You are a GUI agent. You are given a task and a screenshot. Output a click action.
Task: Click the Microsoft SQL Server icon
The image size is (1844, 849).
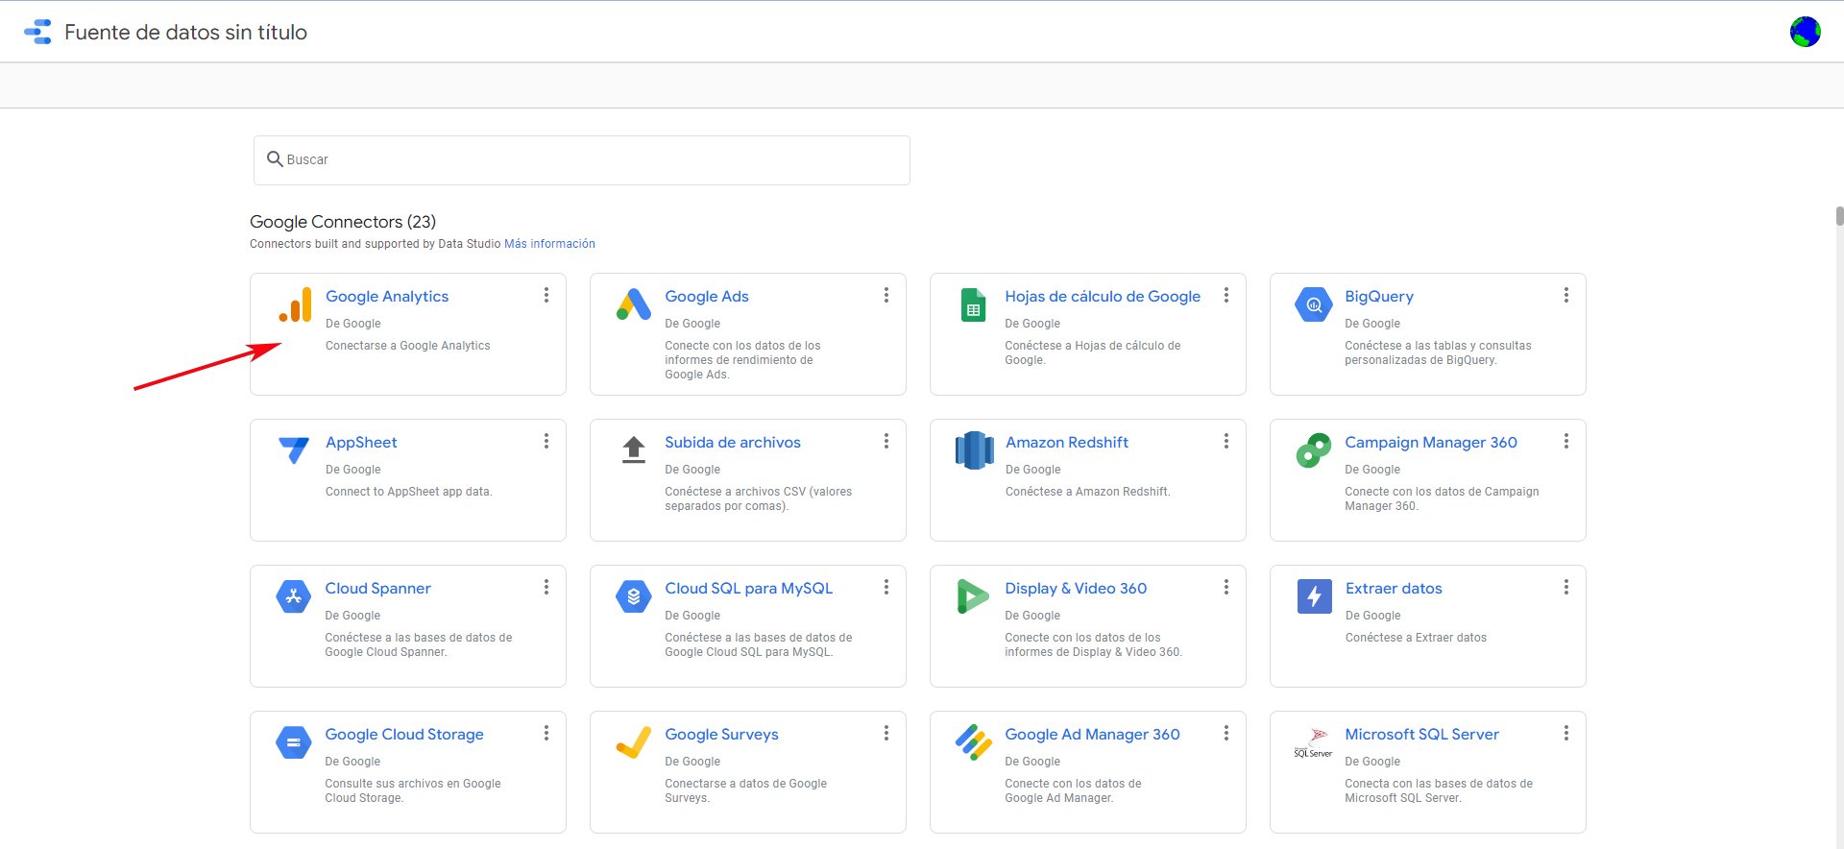pos(1313,742)
